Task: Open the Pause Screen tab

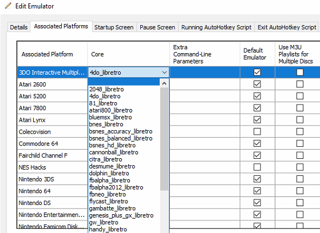Action: coord(157,27)
